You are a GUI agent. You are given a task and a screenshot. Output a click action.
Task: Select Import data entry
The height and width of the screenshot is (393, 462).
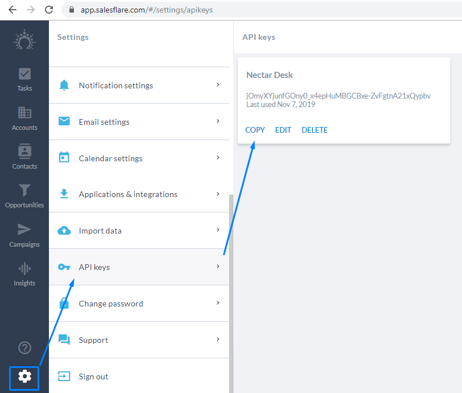point(139,231)
